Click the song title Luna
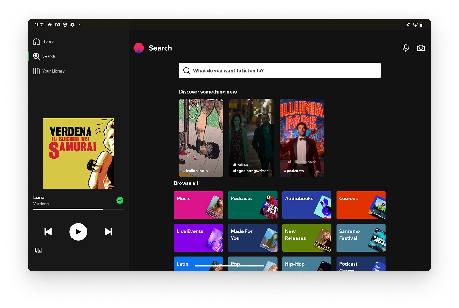Viewport: 459px width, 308px height. coord(39,197)
